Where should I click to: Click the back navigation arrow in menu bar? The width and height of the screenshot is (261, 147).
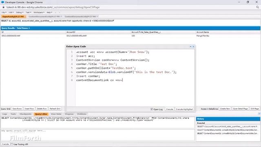pos(55,12)
